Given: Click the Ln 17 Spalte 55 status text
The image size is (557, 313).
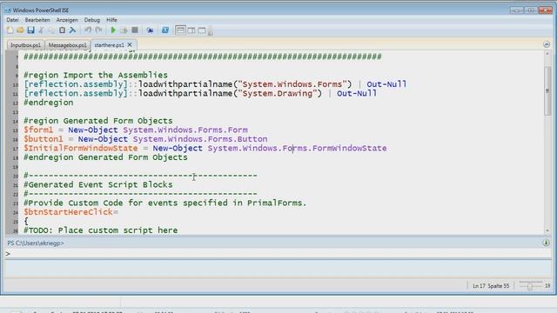Looking at the screenshot, I should pyautogui.click(x=491, y=286).
